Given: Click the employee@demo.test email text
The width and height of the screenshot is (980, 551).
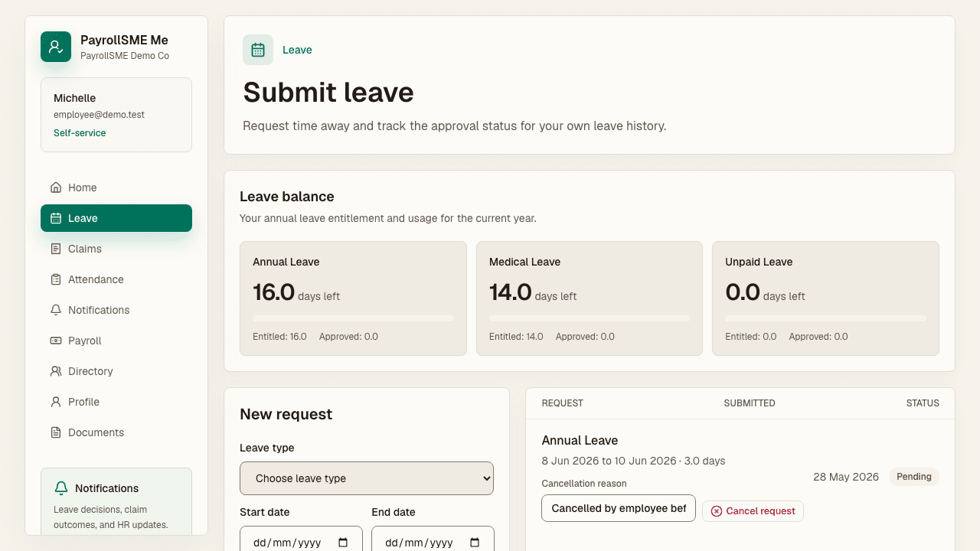Looking at the screenshot, I should 99,115.
